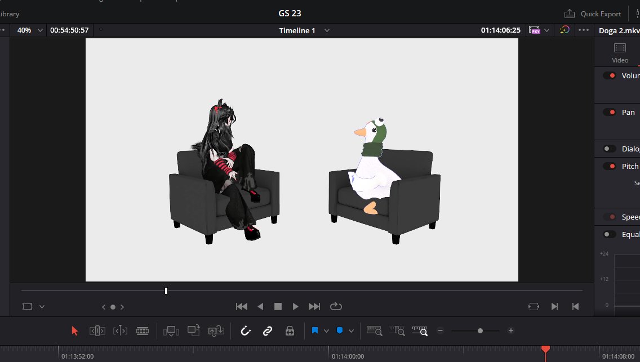Activate Dynamic Trim Mode tool

120,330
